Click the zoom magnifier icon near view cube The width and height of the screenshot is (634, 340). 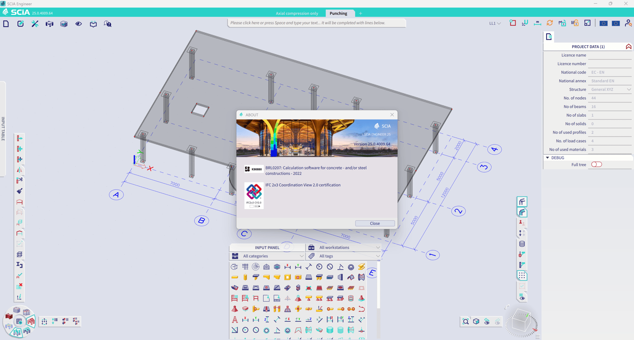(x=466, y=321)
